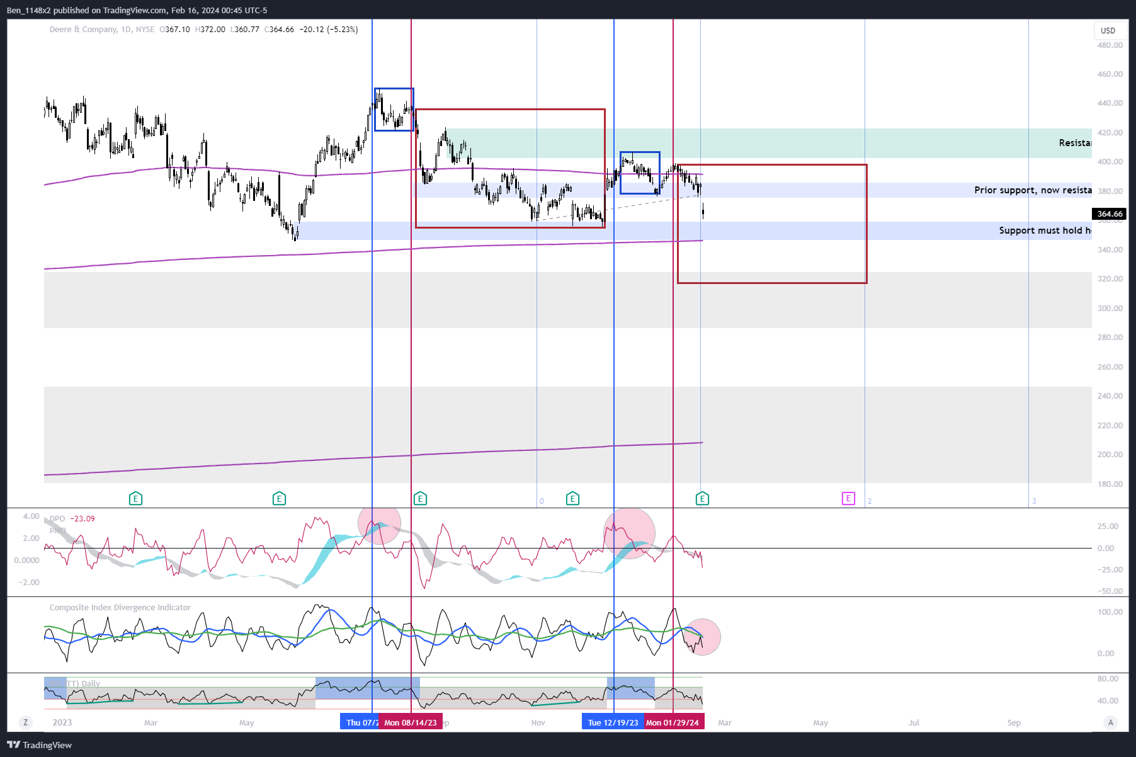Click the earnings E marker after May 2023
1136x757 pixels.
click(x=279, y=499)
